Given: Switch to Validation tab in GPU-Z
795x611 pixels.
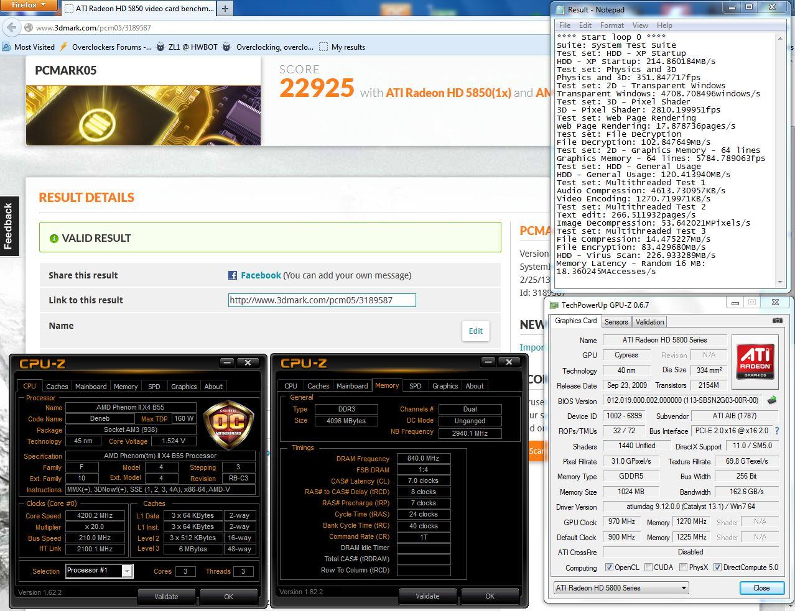Looking at the screenshot, I should (x=649, y=321).
